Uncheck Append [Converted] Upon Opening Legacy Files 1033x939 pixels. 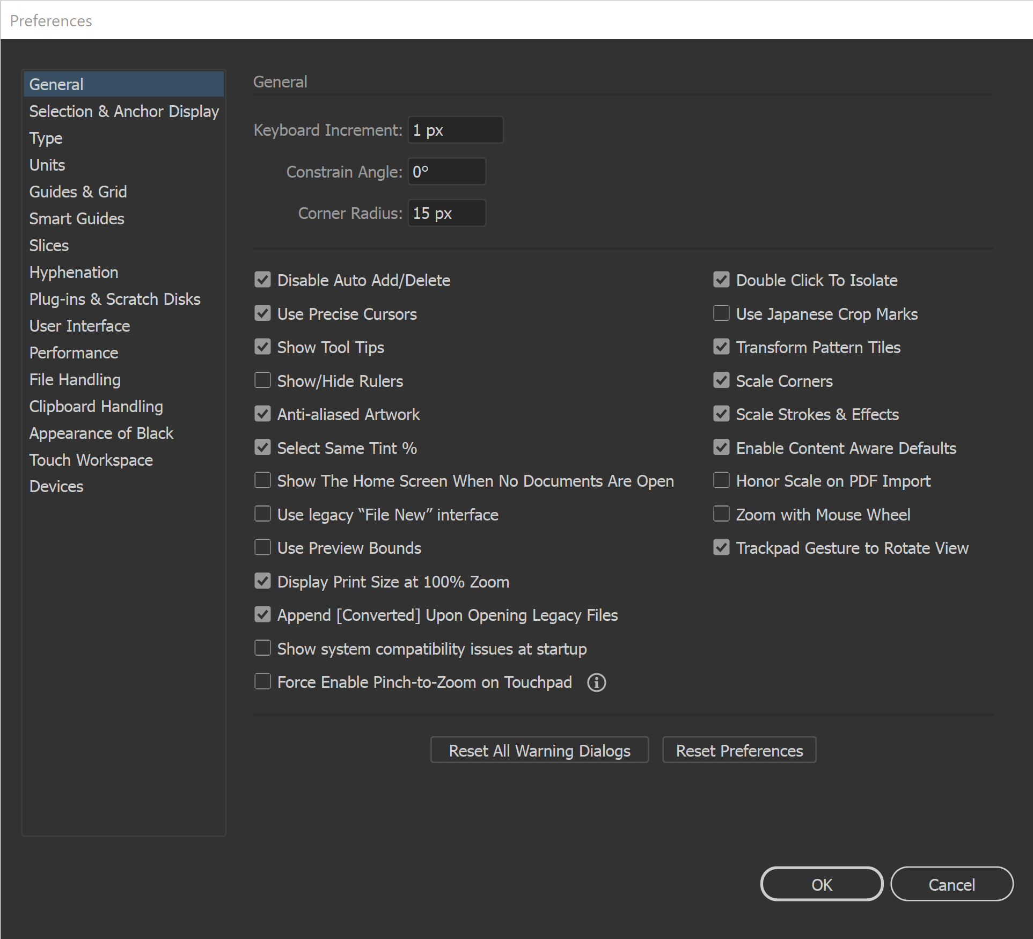pyautogui.click(x=262, y=614)
